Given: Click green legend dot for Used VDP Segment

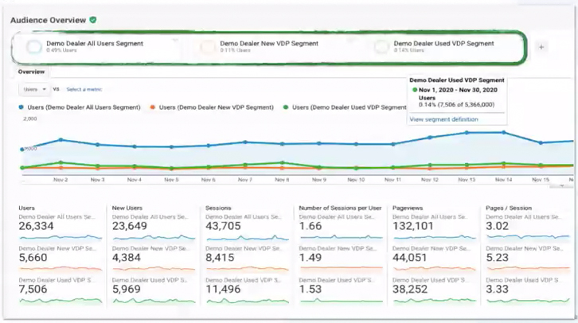Looking at the screenshot, I should click(x=286, y=107).
